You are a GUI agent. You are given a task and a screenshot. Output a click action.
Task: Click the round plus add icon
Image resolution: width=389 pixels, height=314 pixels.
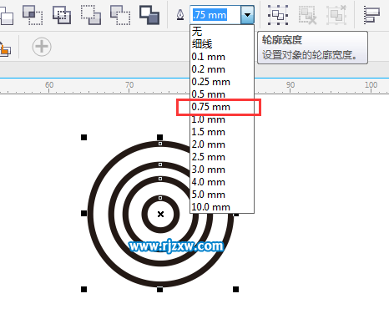tap(42, 47)
